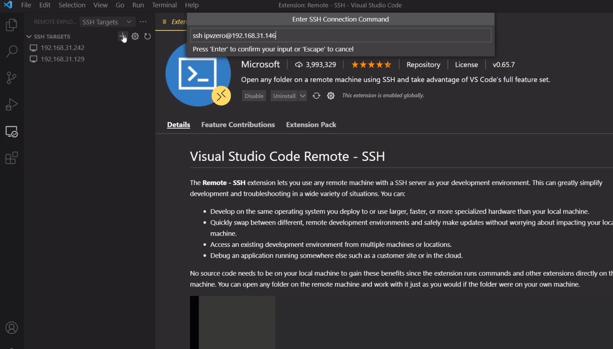Click the VS Code logo icon
Image resolution: width=613 pixels, height=349 pixels.
pos(8,5)
